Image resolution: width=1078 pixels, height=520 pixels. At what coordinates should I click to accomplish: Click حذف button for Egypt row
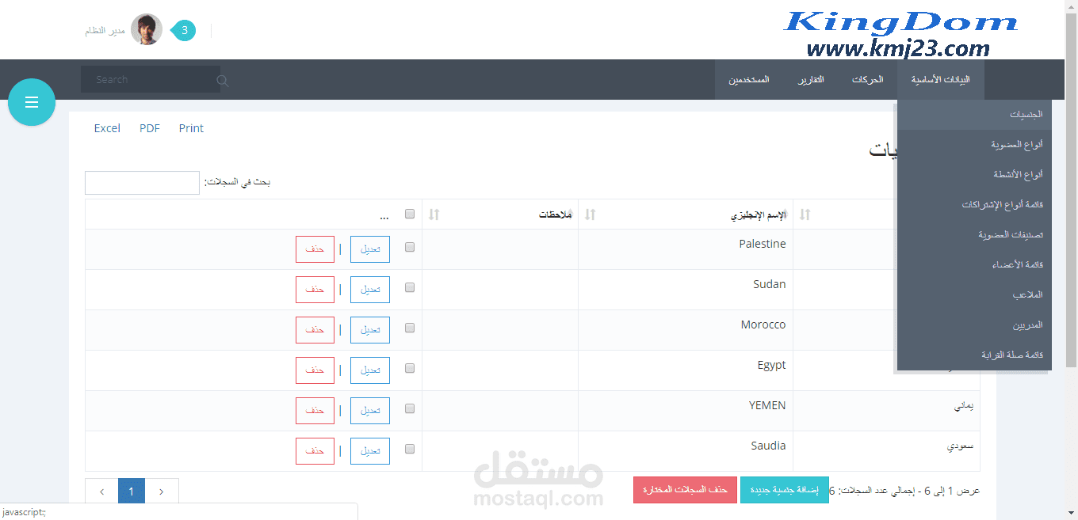coord(315,370)
